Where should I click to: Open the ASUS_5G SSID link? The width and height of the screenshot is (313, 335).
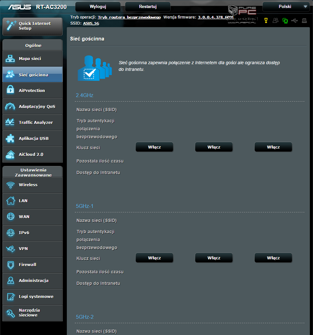[91, 24]
